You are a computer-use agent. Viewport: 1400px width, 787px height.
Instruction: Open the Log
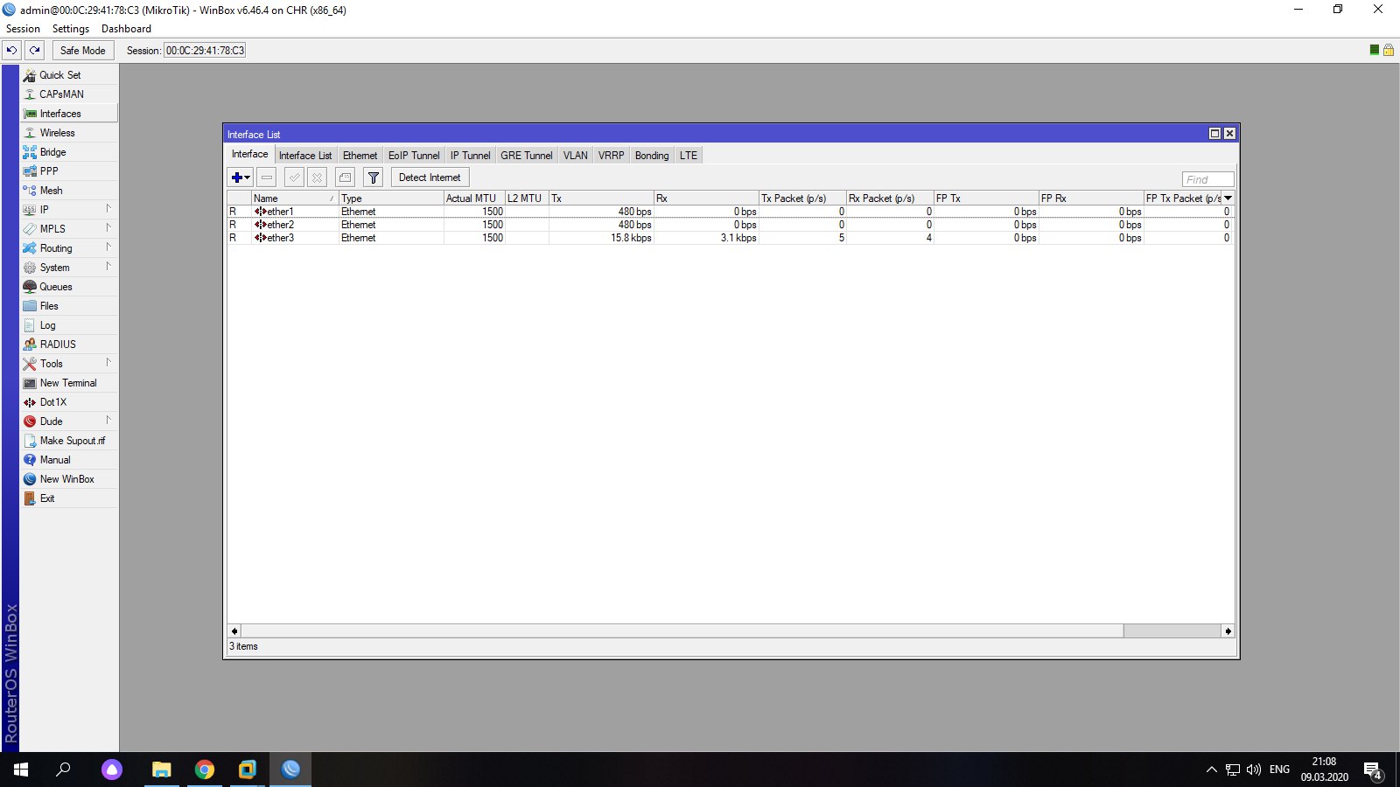(69, 325)
